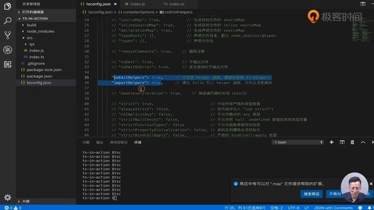Change UTF-8 encoding in status bar
The height and width of the screenshot is (210, 374).
[x=293, y=208]
